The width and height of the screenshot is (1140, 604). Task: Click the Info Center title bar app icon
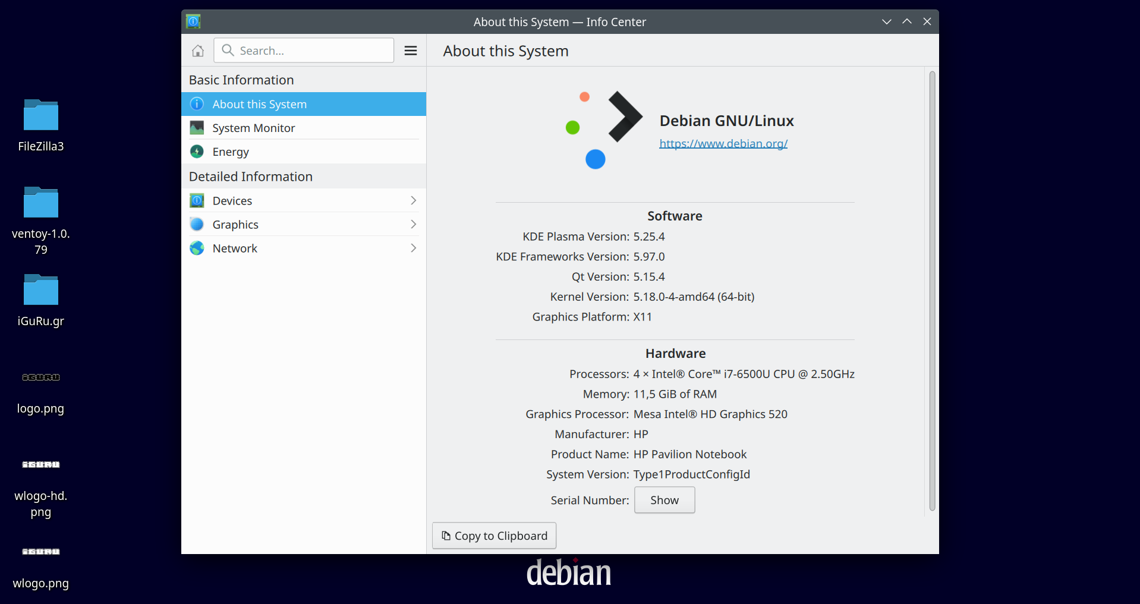pyautogui.click(x=193, y=21)
